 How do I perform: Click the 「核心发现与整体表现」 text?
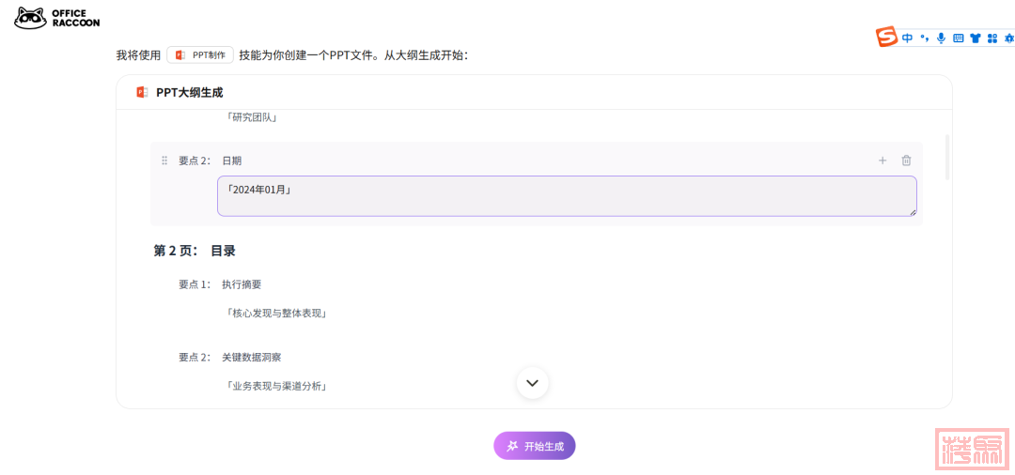point(276,313)
